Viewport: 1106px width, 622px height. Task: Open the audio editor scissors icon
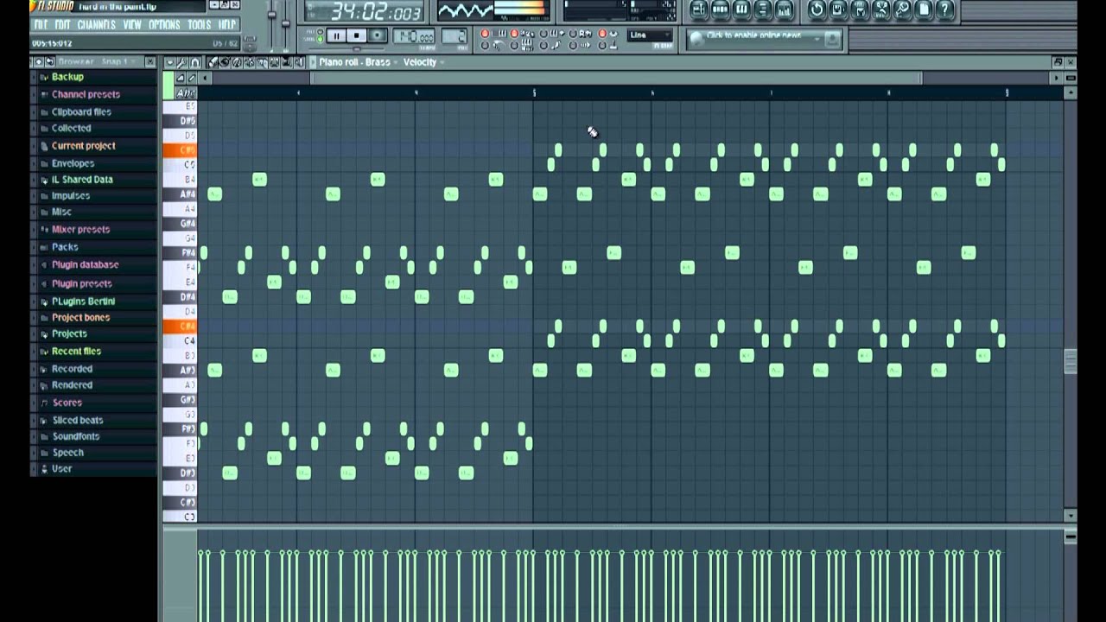(881, 10)
